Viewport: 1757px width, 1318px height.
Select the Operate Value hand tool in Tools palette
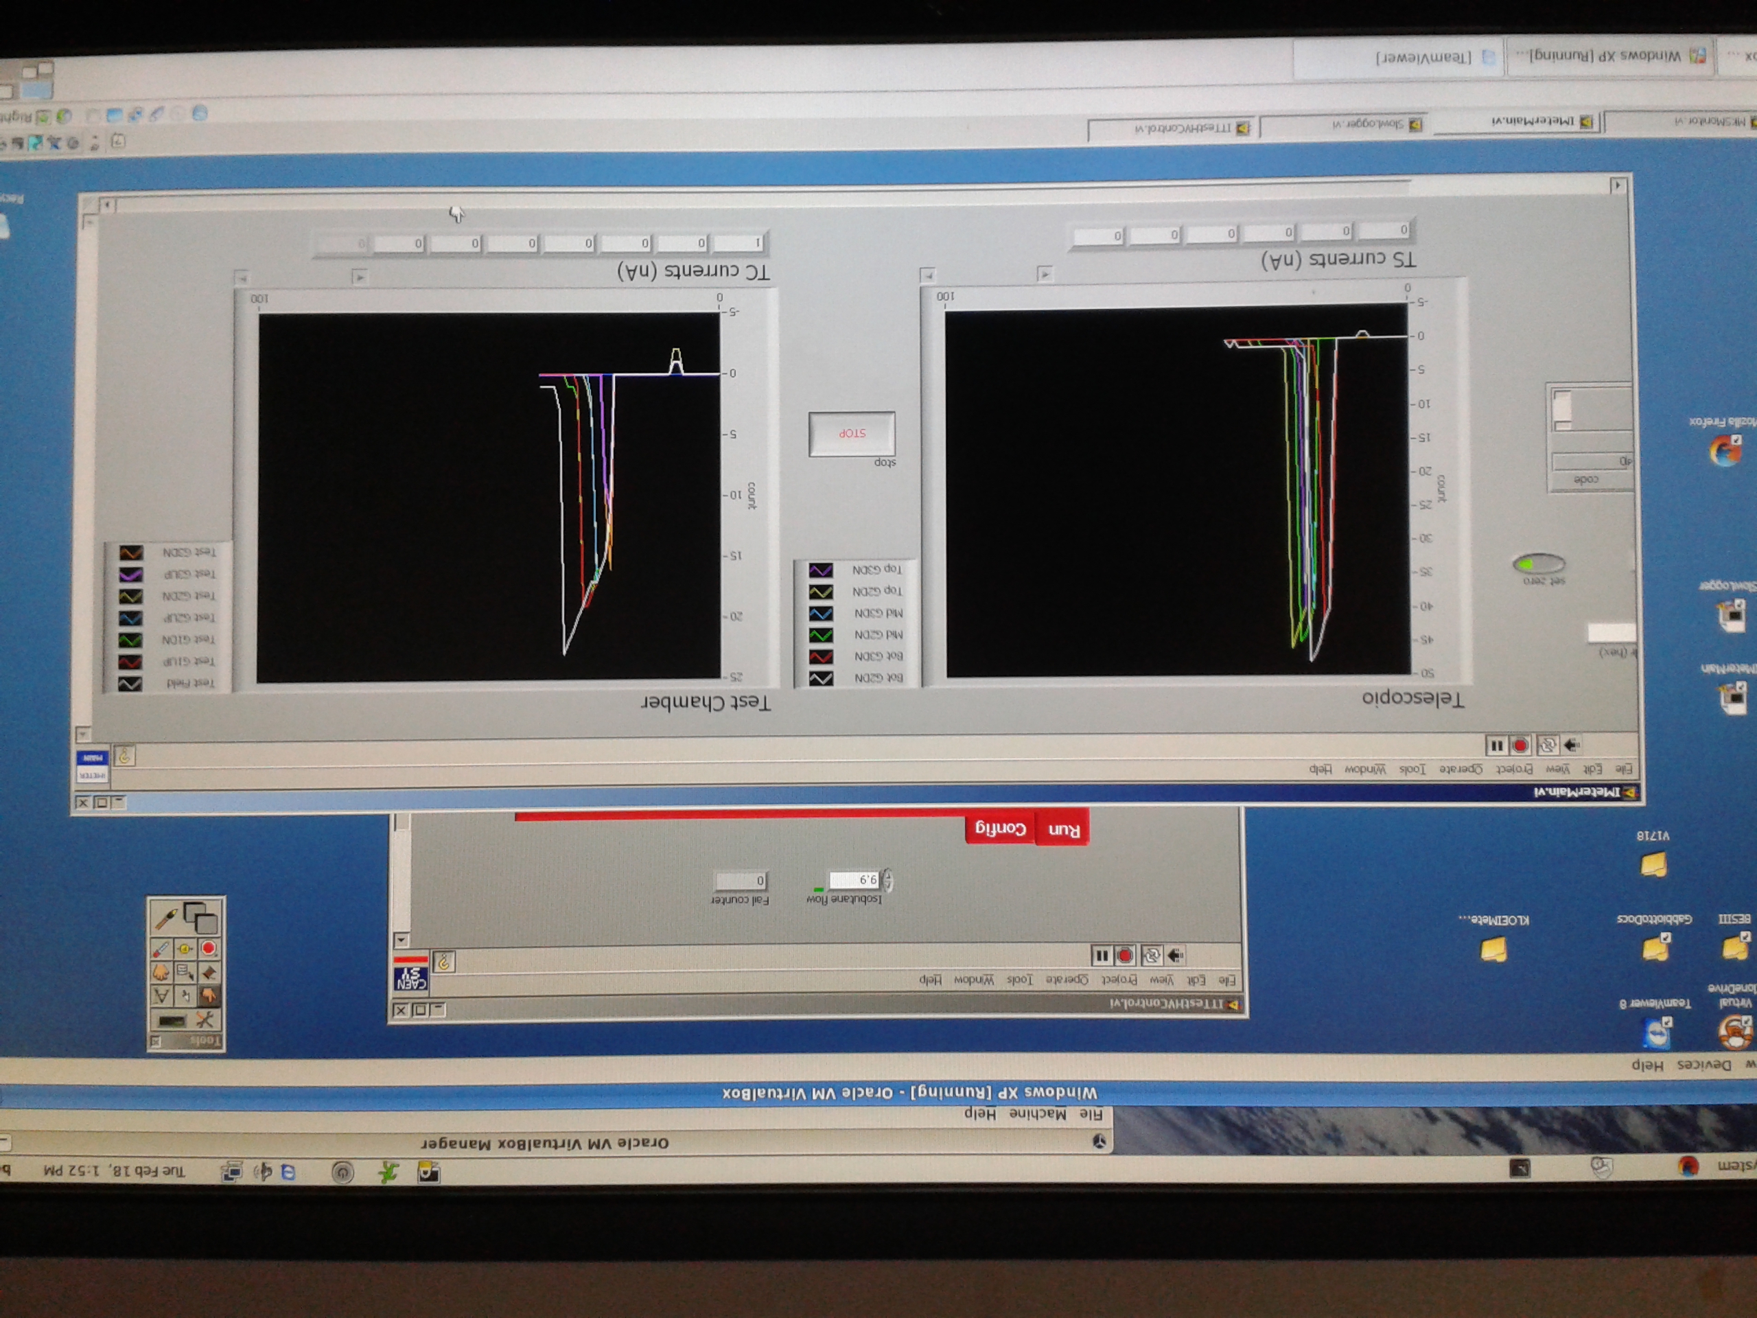pos(208,995)
